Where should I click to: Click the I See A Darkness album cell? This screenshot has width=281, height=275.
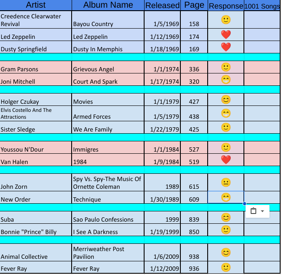[108, 230]
